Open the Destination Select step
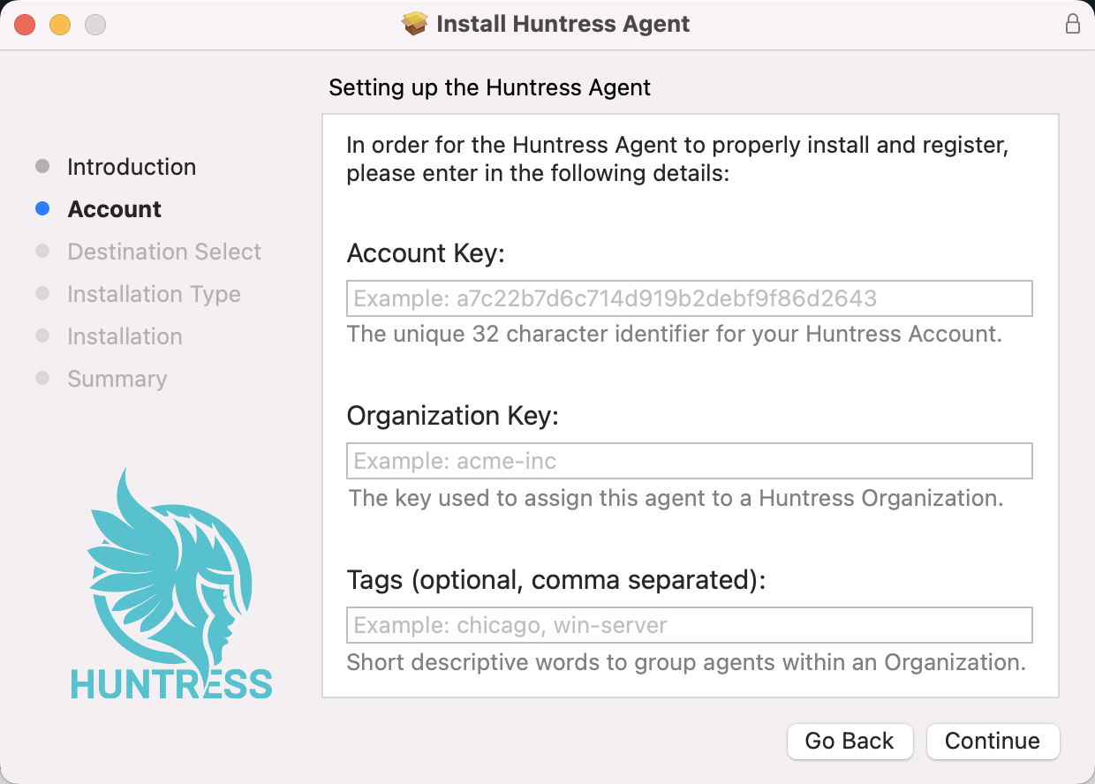Viewport: 1095px width, 784px height. point(163,251)
